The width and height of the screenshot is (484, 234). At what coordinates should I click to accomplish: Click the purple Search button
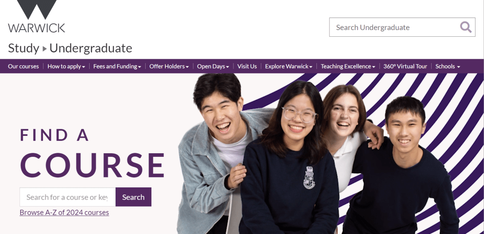(134, 197)
